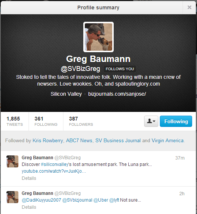Image resolution: width=197 pixels, height=214 pixels.
Task: Open Virgin America follower link
Action: (x=168, y=140)
